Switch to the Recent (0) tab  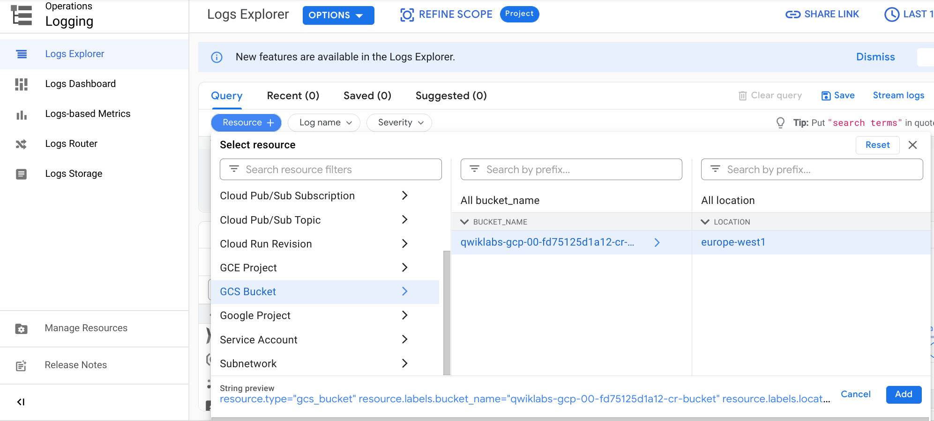coord(293,96)
